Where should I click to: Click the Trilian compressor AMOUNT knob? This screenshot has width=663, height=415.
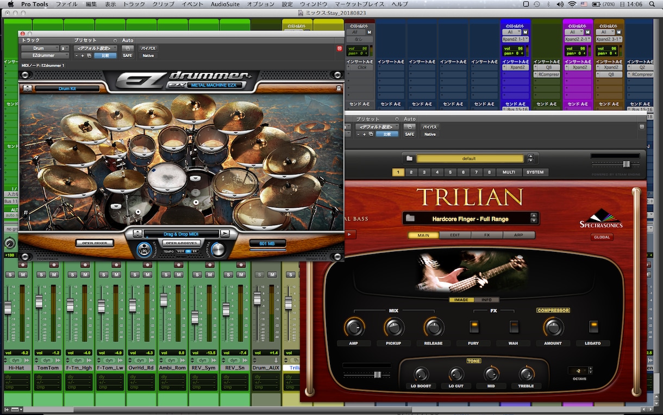coord(553,327)
